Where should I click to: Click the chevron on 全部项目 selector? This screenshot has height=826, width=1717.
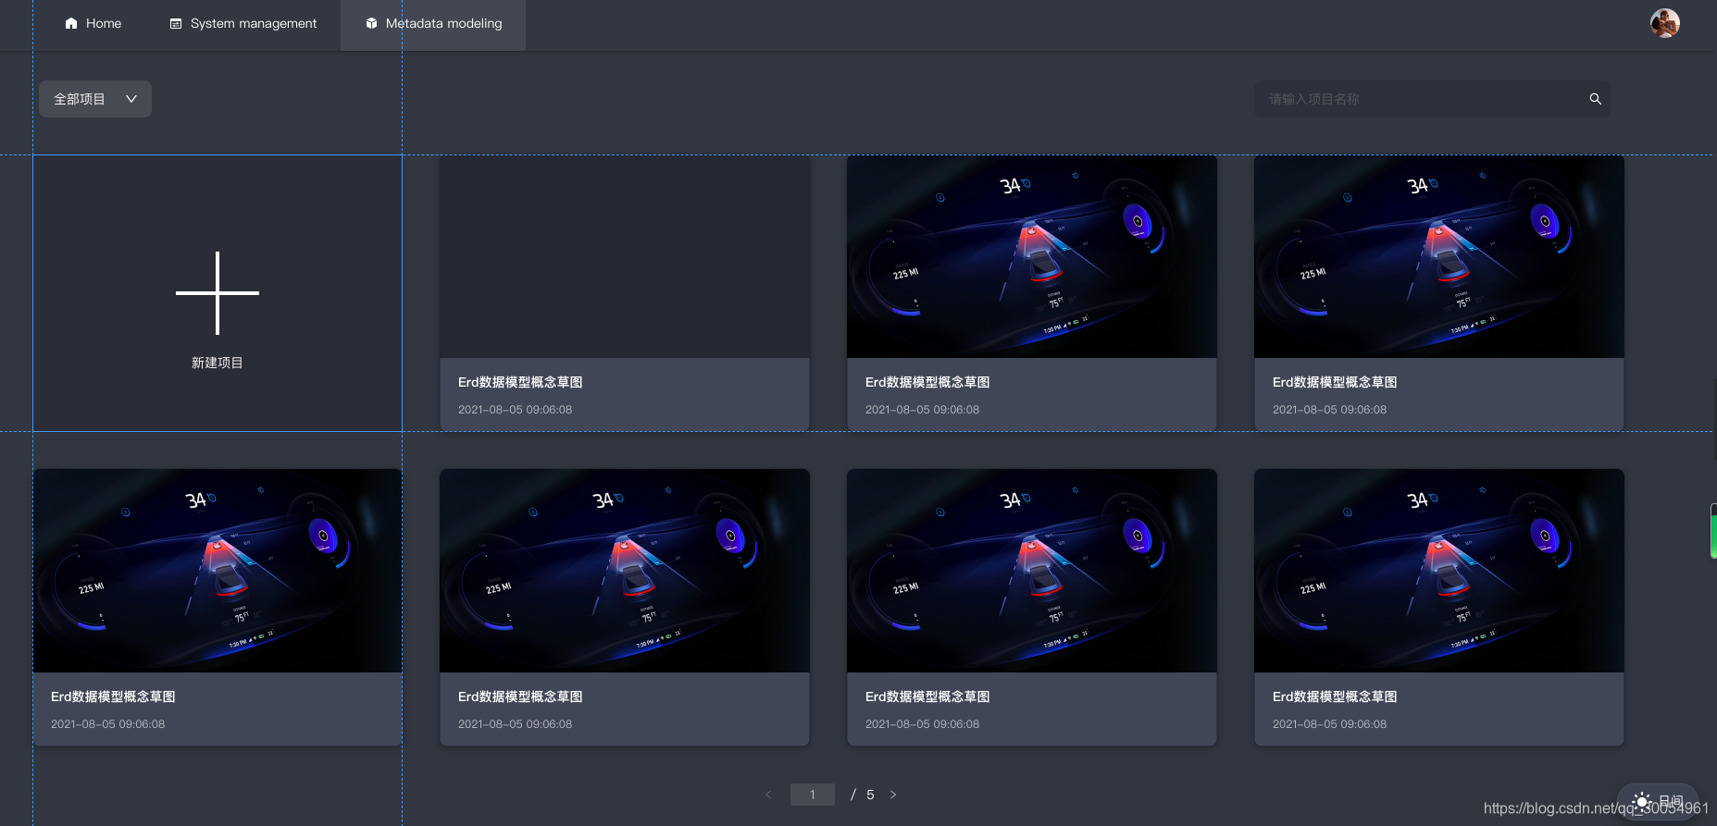pos(131,99)
